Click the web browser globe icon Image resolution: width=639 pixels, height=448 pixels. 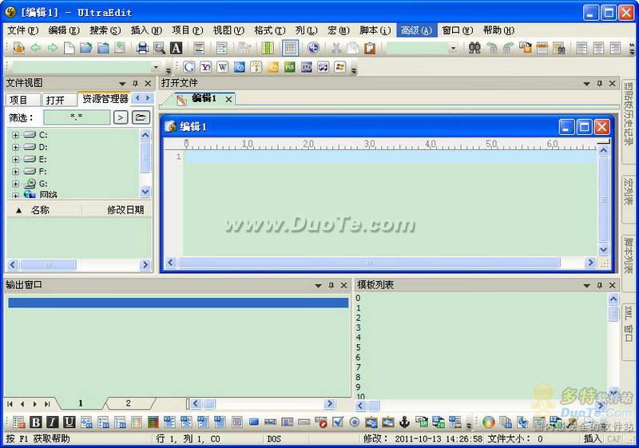[x=313, y=48]
